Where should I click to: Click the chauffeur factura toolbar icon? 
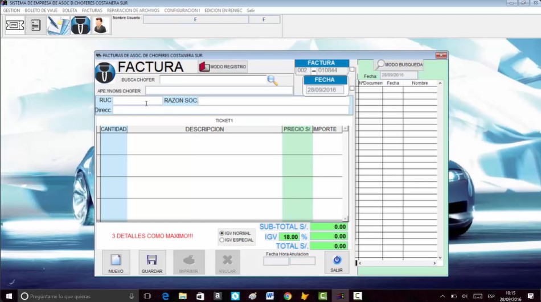click(81, 25)
